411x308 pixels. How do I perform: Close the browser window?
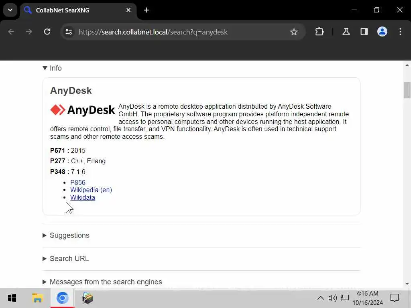click(400, 10)
